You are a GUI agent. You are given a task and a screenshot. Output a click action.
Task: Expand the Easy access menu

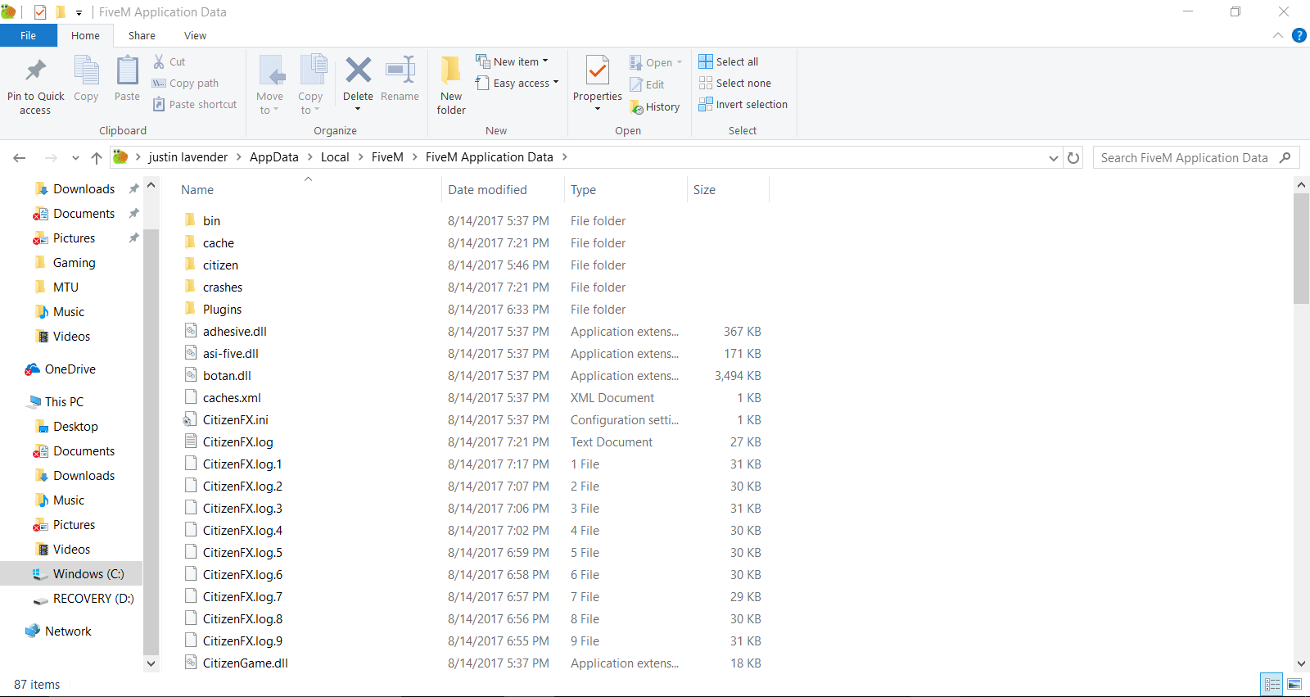tap(517, 83)
